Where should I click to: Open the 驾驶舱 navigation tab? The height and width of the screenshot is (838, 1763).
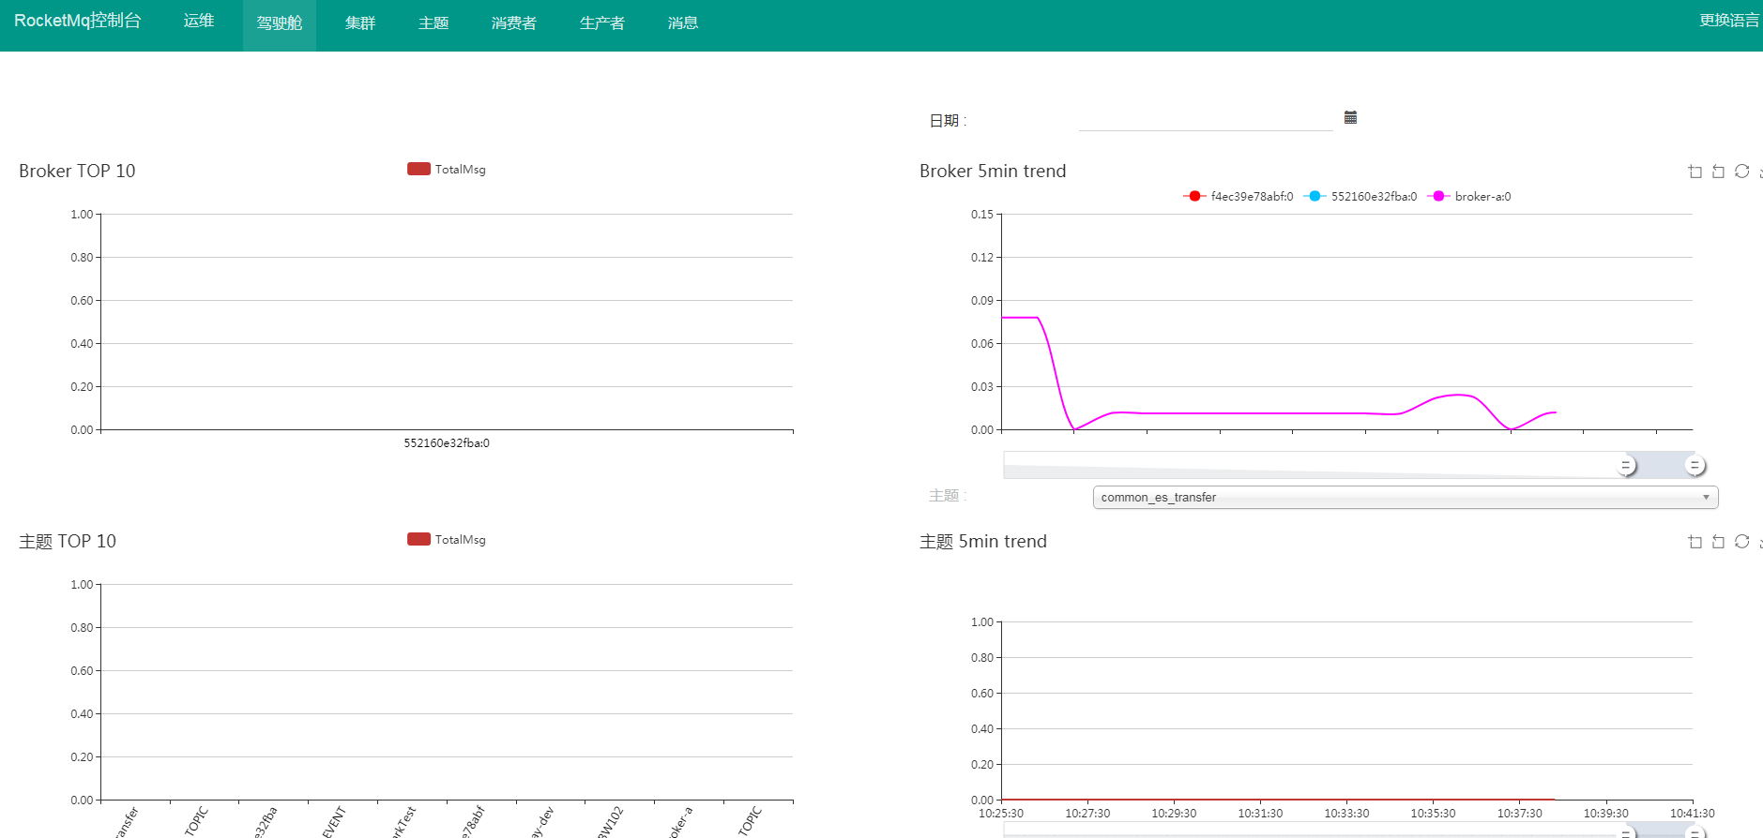pyautogui.click(x=280, y=23)
